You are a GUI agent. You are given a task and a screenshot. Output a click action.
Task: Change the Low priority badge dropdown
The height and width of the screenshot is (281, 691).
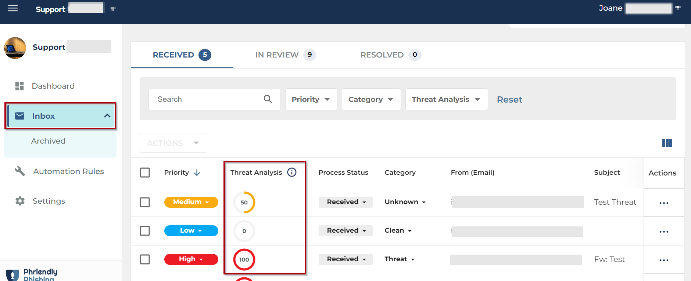coord(191,230)
